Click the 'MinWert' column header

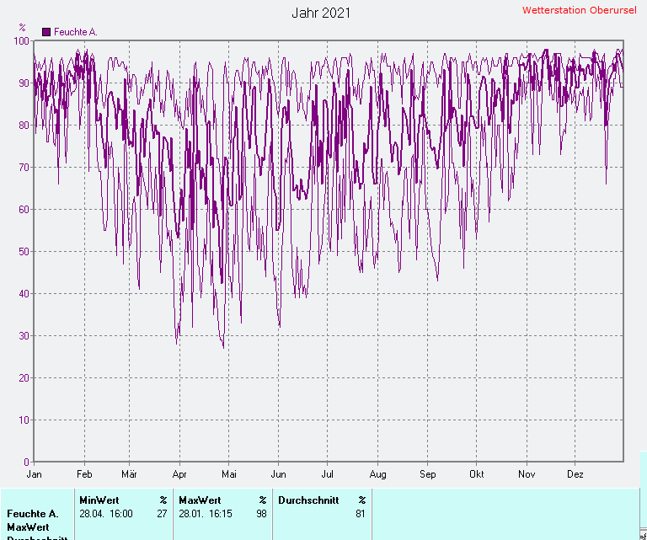pos(99,500)
